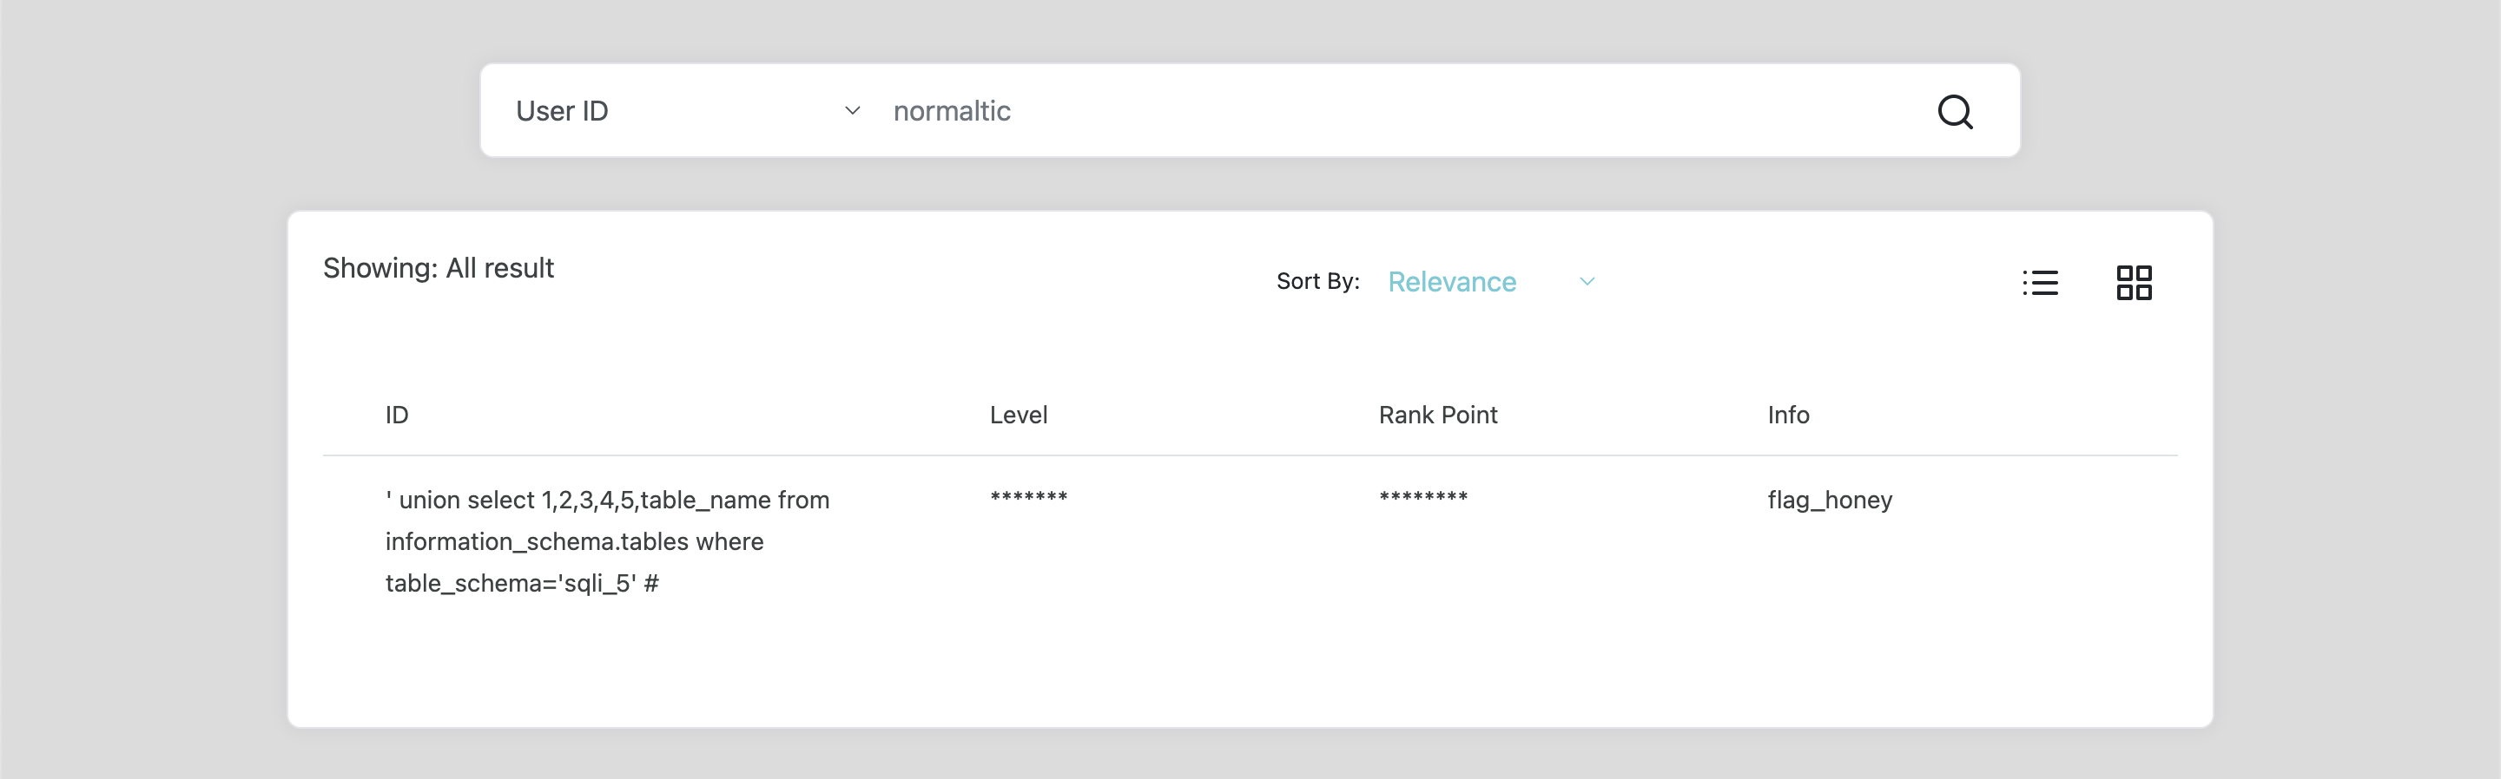Click the Rank Point column header
The width and height of the screenshot is (2501, 779).
pyautogui.click(x=1438, y=416)
